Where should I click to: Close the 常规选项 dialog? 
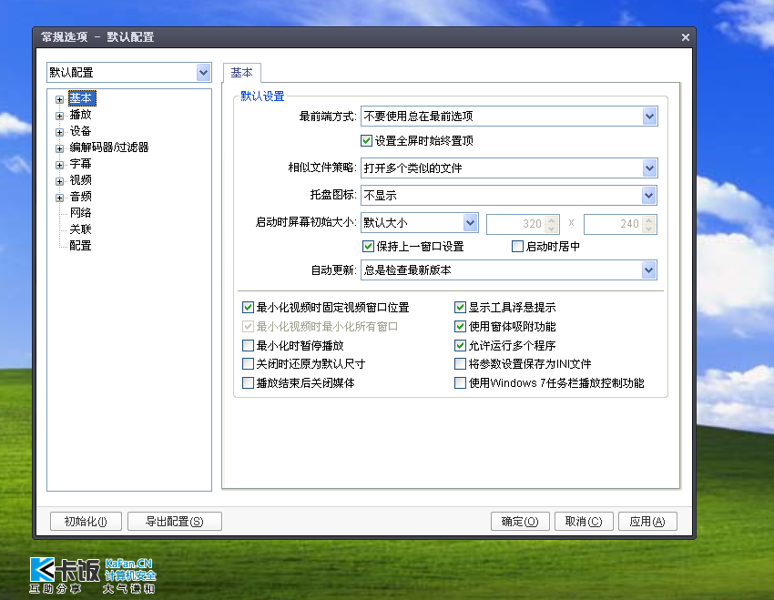click(685, 37)
